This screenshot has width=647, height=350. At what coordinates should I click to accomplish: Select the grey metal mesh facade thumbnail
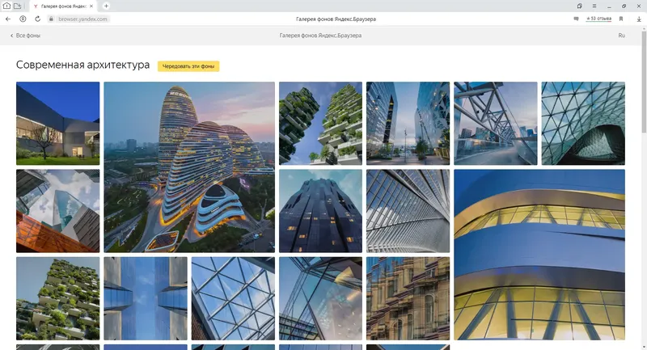pyautogui.click(x=408, y=211)
